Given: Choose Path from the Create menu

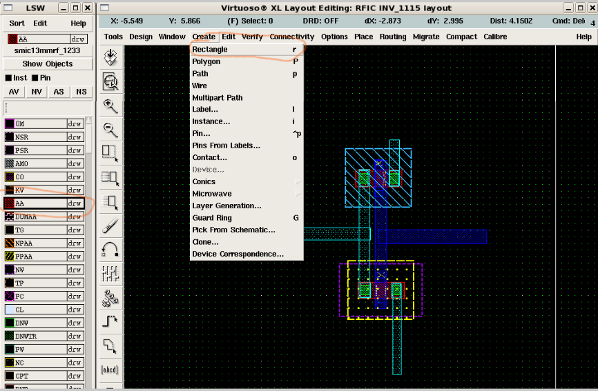Looking at the screenshot, I should tap(247, 74).
